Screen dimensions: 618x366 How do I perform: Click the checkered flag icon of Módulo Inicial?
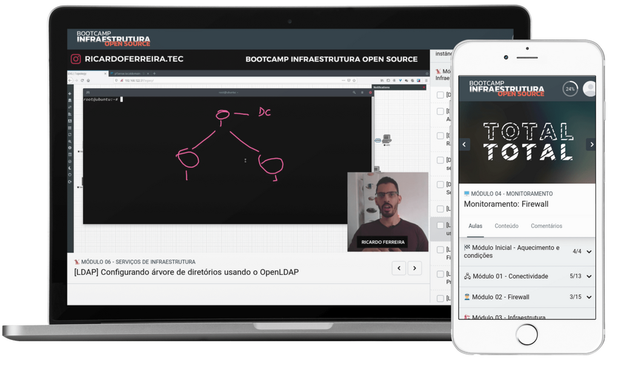467,247
